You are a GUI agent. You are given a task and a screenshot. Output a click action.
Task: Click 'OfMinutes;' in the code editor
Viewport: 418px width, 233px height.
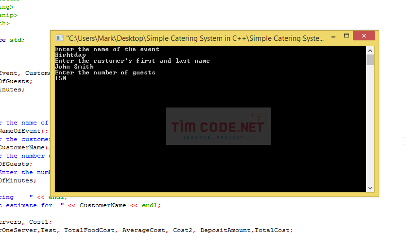point(18,180)
